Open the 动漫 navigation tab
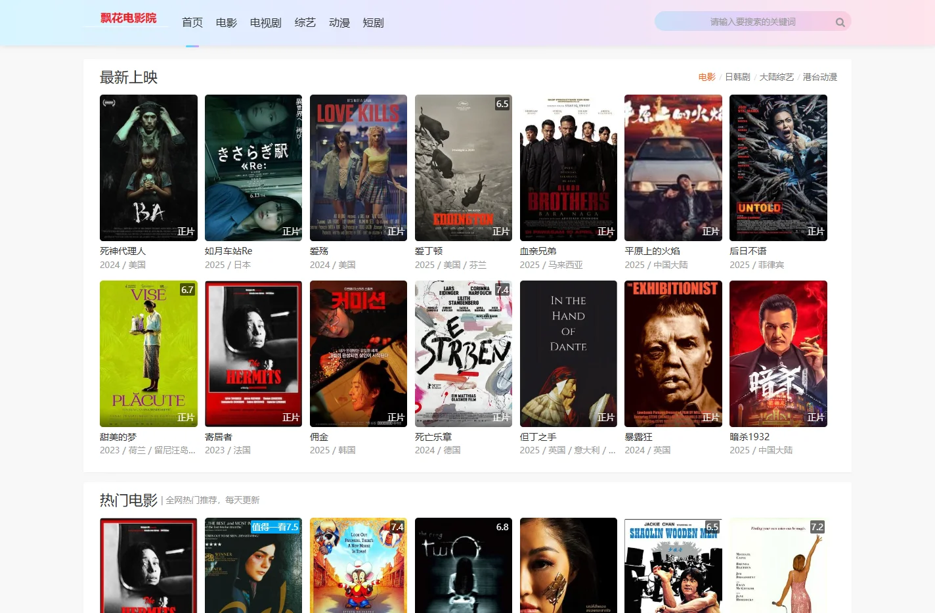 339,23
